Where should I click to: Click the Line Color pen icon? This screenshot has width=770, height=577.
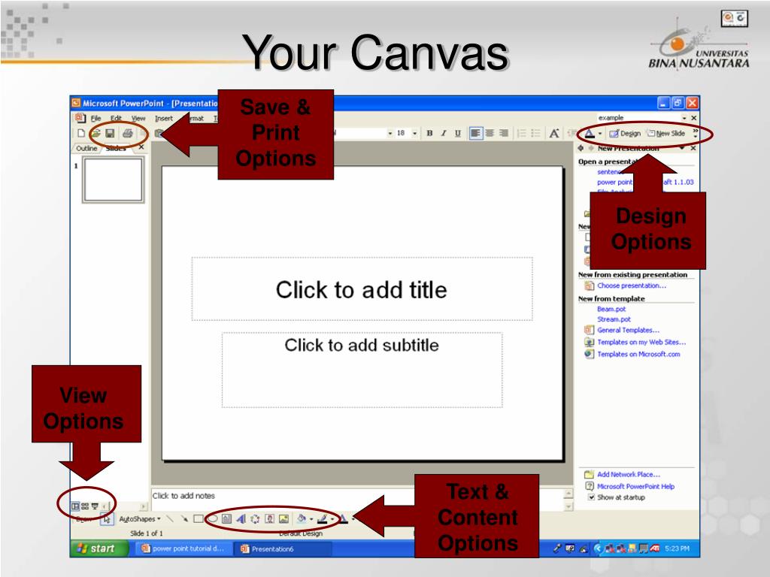pos(323,518)
